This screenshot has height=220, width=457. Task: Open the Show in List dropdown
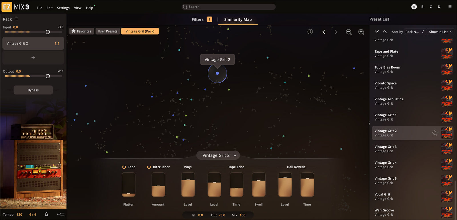pos(440,32)
